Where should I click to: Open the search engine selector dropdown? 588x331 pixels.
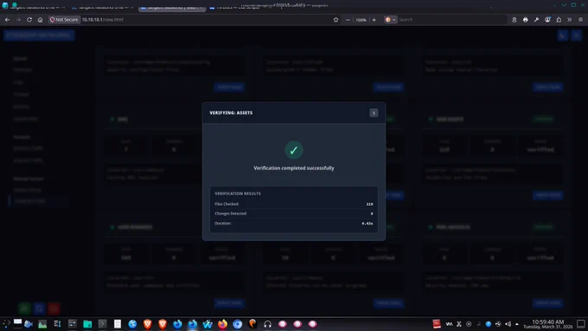point(390,20)
